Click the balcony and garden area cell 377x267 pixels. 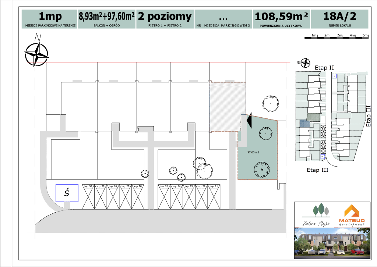106,19
